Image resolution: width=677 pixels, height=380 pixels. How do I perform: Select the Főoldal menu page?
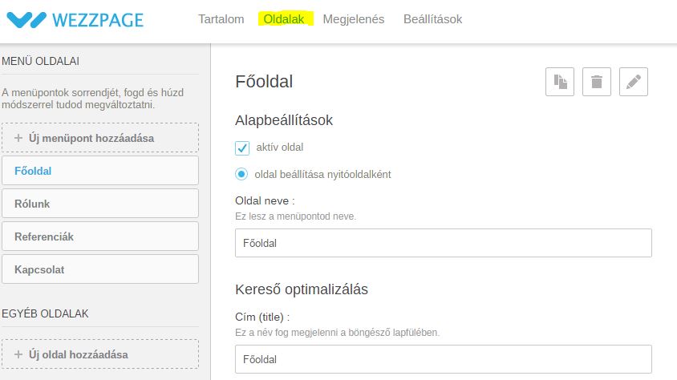(x=100, y=171)
